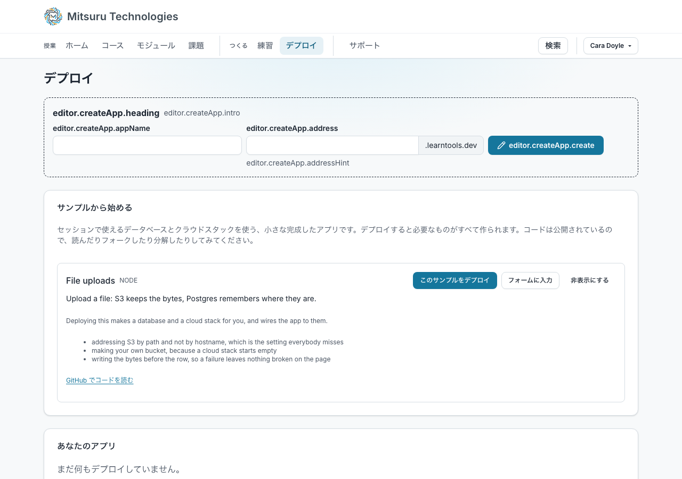Open the 課題 menu item
This screenshot has width=682, height=479.
pyautogui.click(x=196, y=46)
